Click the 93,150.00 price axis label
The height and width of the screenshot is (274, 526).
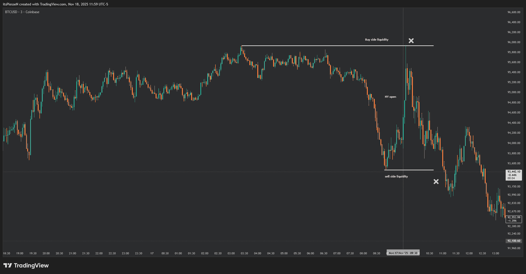[514, 187]
